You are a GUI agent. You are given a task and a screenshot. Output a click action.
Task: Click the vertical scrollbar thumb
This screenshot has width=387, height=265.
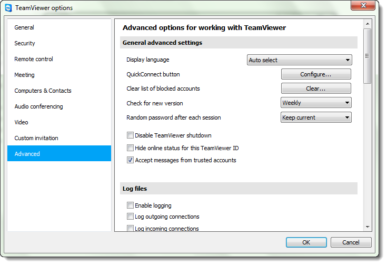coord(368,56)
